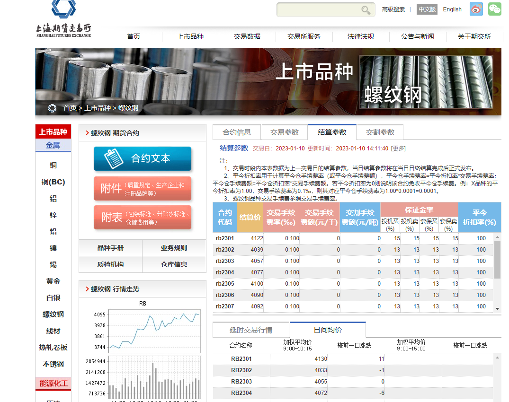509x402 pixels.
Task: Click RB2303 row in daily average table
Action: tap(353, 382)
